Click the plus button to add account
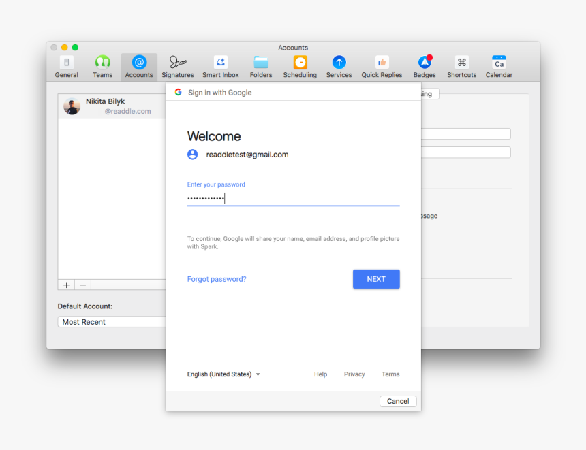The width and height of the screenshot is (586, 450). pos(66,285)
